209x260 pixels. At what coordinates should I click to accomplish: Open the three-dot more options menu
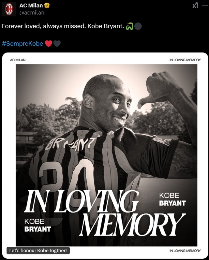point(205,5)
